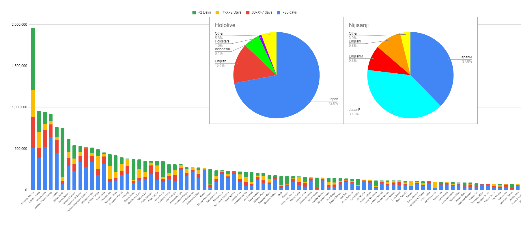
Task: Click the green segment of Moona Hoshinova's bar
Action: [x=210, y=177]
